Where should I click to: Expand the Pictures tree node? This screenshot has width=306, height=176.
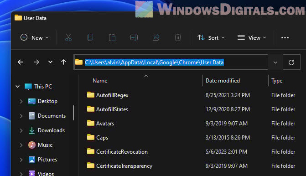[x=21, y=160]
